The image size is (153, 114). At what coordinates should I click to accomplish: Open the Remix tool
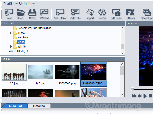pos(102,14)
